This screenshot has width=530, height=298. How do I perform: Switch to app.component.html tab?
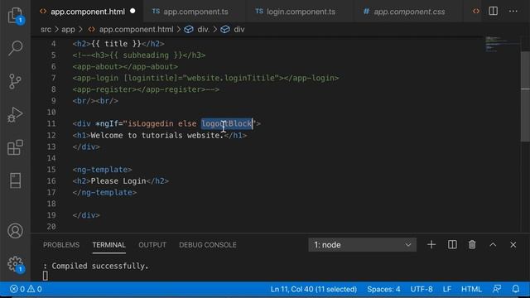click(88, 12)
